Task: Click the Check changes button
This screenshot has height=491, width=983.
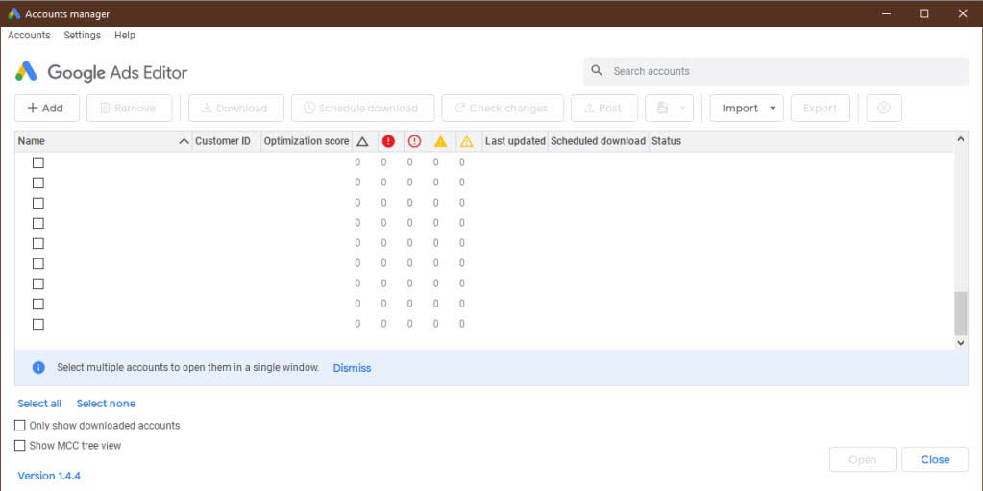Action: point(503,108)
